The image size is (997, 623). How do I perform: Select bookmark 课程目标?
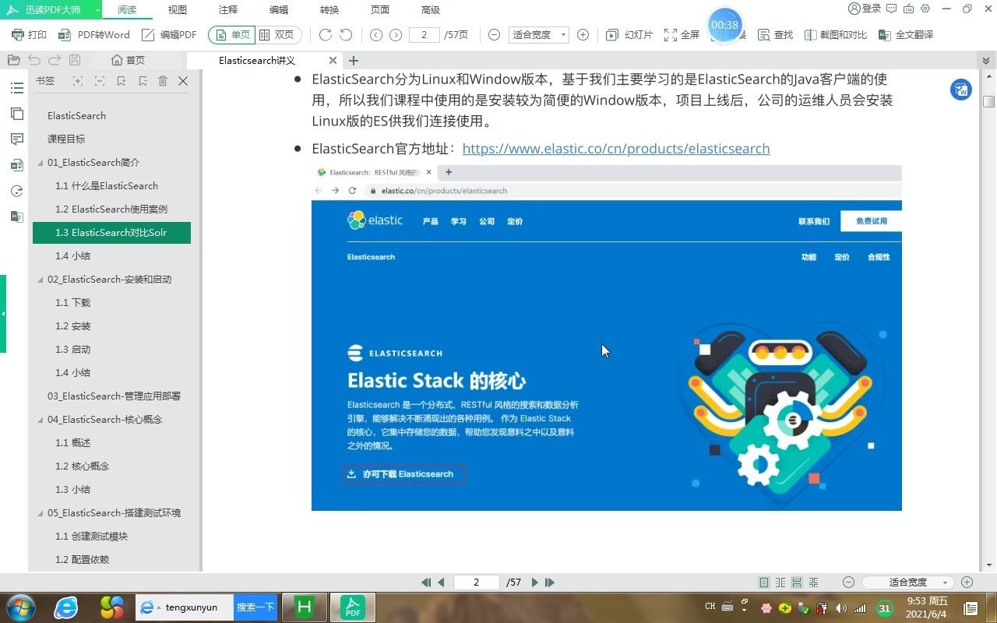click(66, 139)
